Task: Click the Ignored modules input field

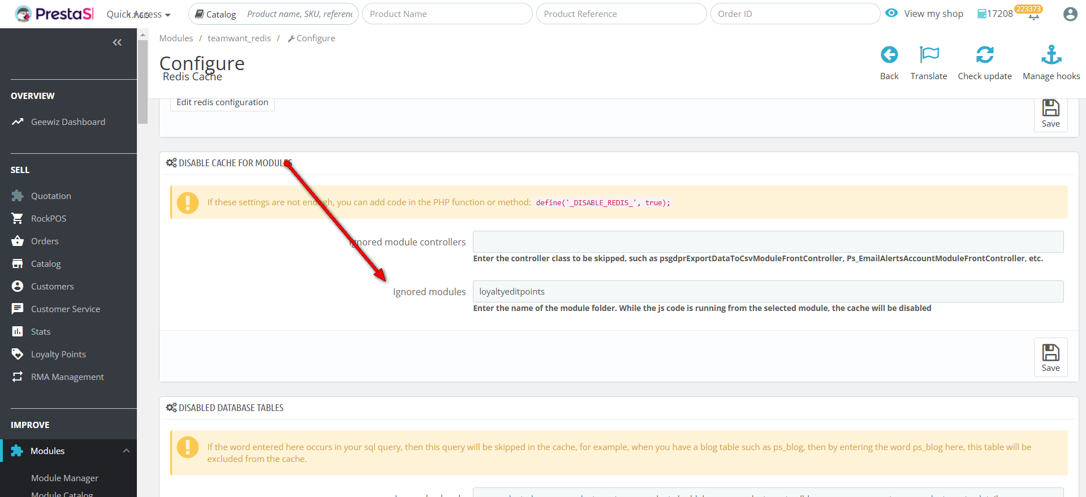Action: (x=768, y=292)
